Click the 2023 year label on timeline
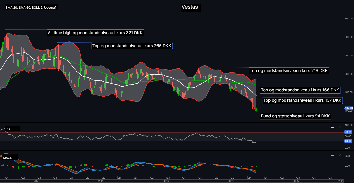The width and height of the screenshot is (354, 183). pyautogui.click(x=166, y=181)
